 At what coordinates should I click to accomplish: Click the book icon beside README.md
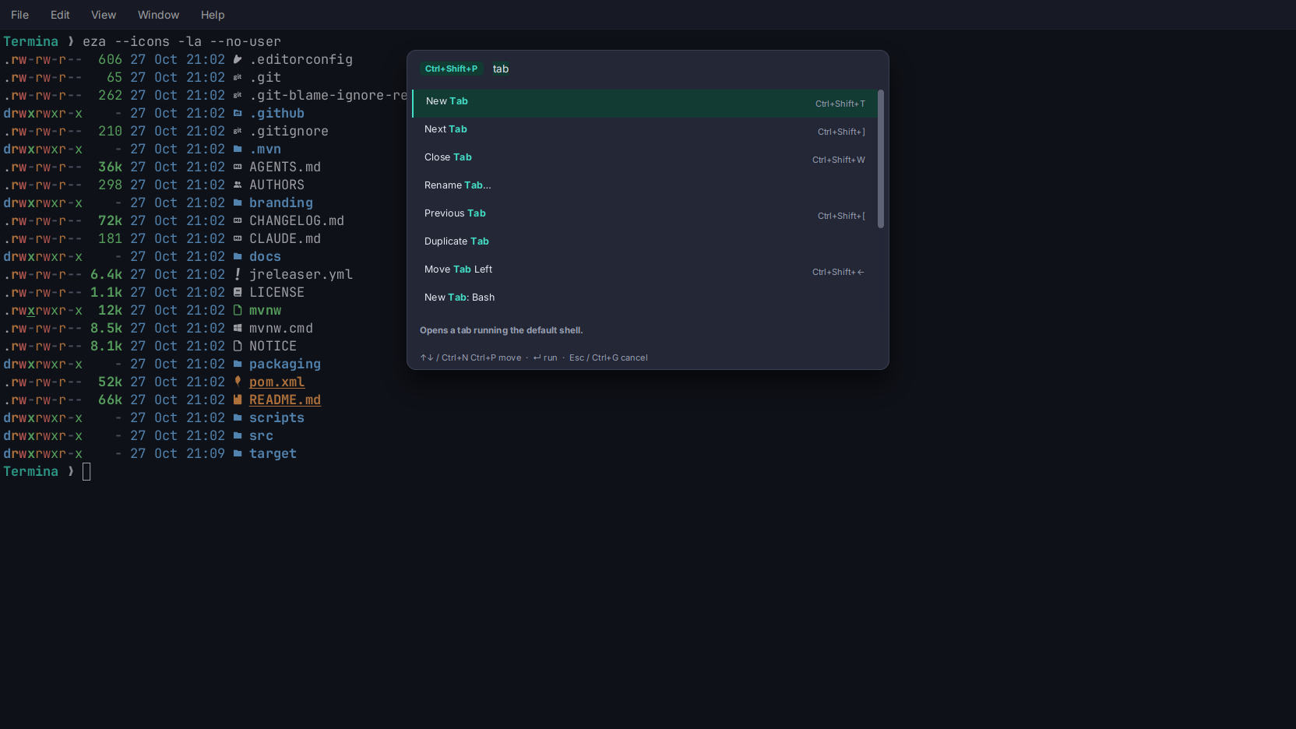click(x=238, y=400)
